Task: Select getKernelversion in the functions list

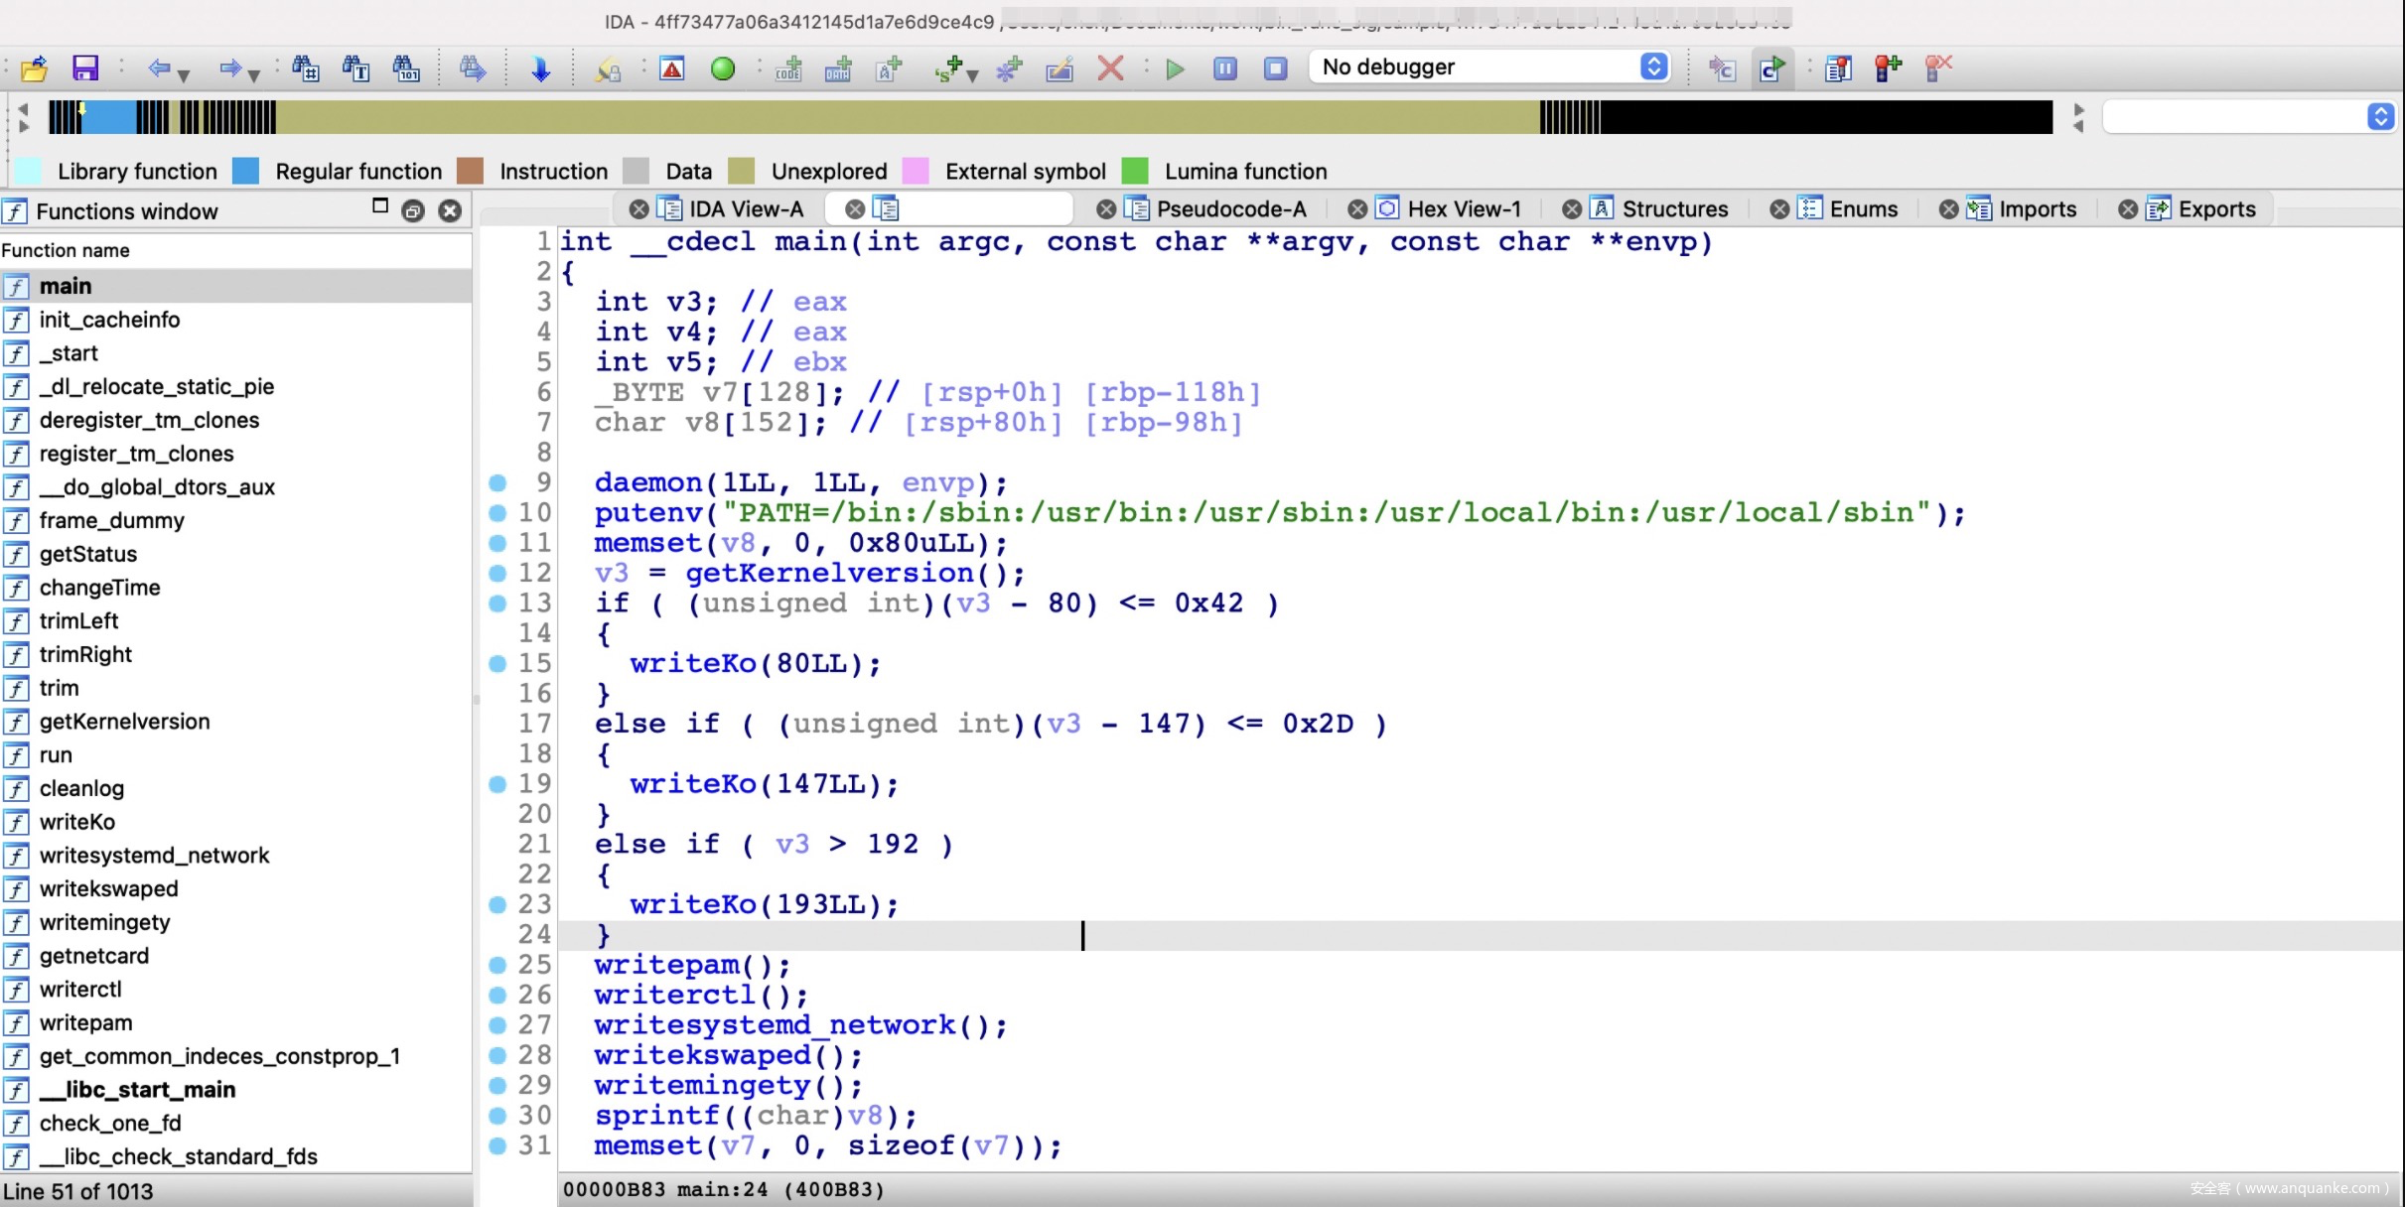Action: click(124, 722)
